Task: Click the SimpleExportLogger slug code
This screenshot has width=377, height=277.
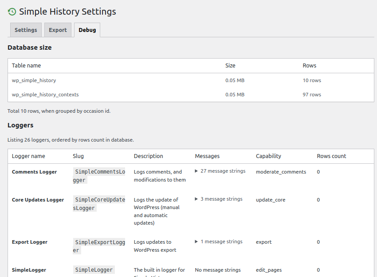Action: click(x=99, y=246)
